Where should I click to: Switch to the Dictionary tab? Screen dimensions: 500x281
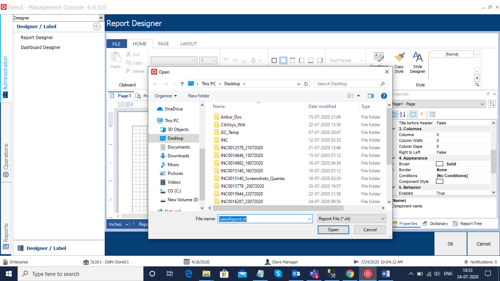click(x=435, y=224)
